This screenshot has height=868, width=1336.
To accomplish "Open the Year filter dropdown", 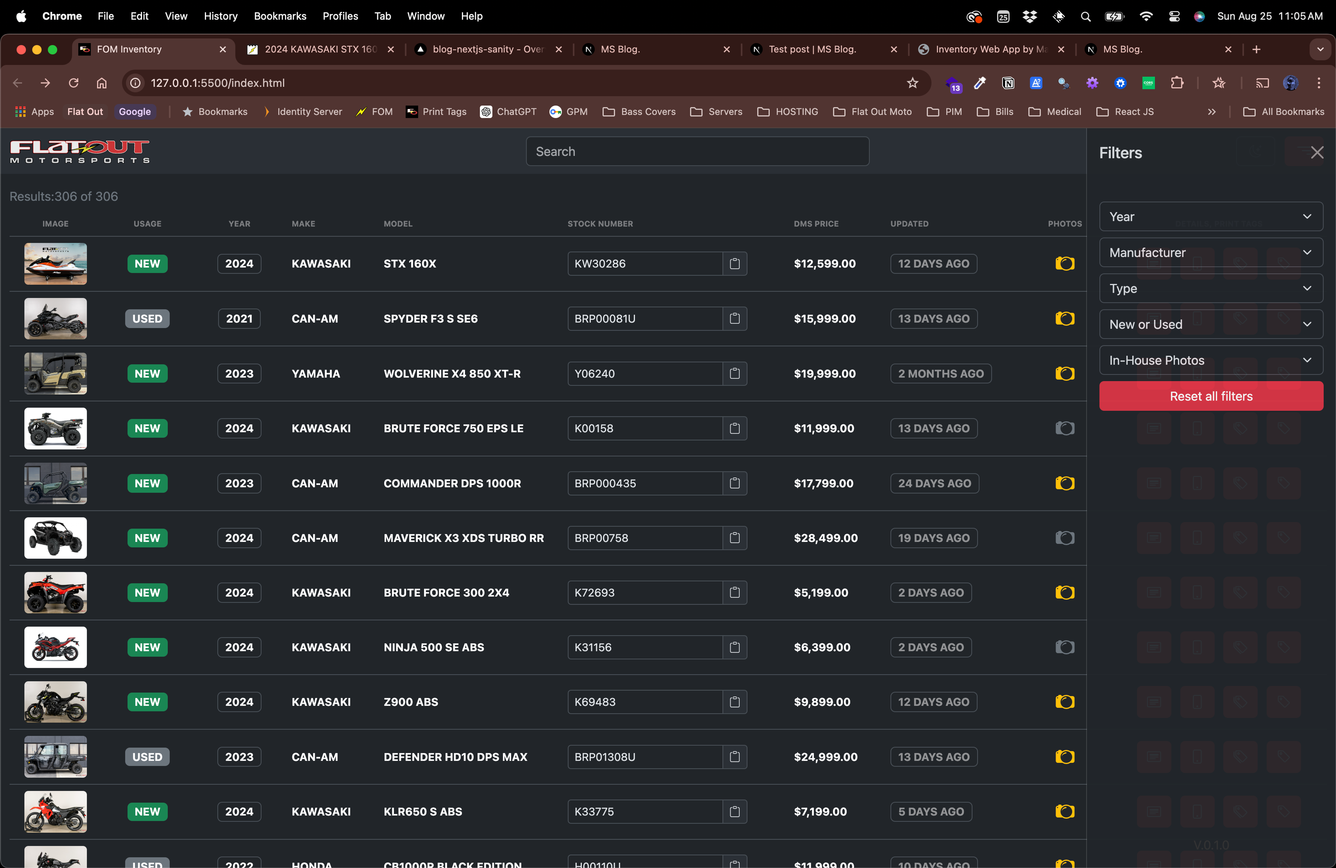I will pos(1211,217).
